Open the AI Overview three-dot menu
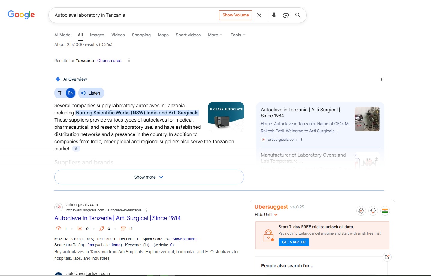Screen dimensions: 431x276 (x=381, y=79)
